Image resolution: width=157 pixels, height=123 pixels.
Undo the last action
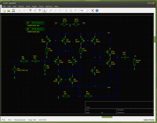tap(20, 10)
